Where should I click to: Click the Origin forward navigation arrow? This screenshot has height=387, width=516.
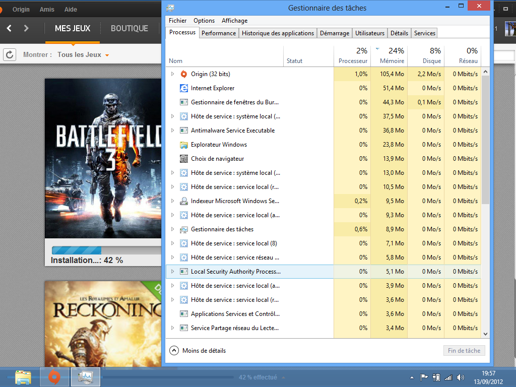[x=26, y=28]
